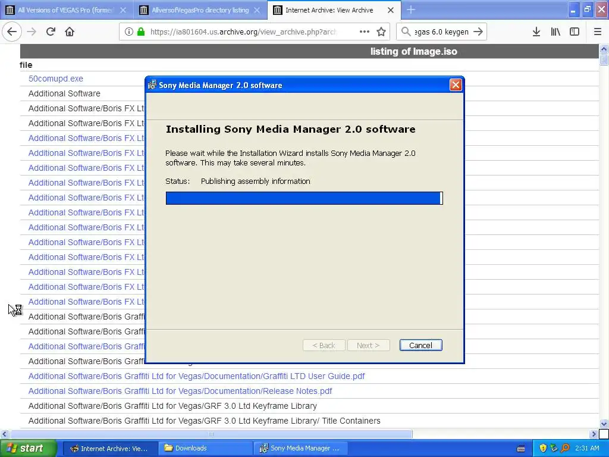609x457 pixels.
Task: Reload the current page in Firefox
Action: click(51, 32)
